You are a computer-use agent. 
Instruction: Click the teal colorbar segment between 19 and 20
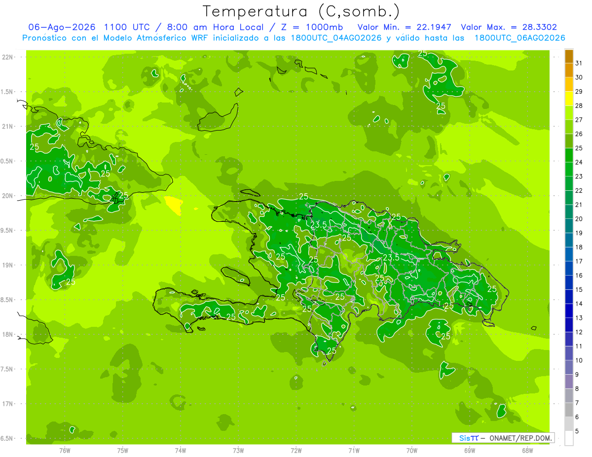(569, 226)
